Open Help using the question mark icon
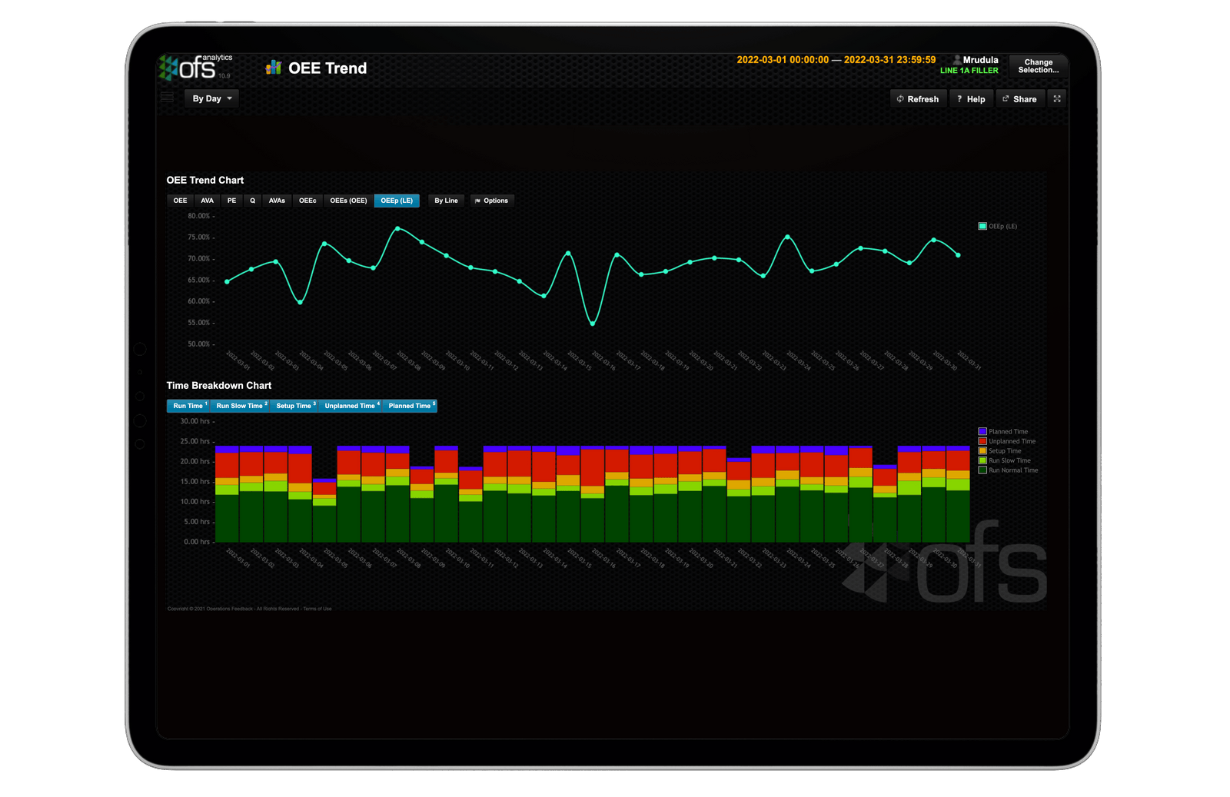Image resolution: width=1230 pixels, height=797 pixels. click(959, 98)
